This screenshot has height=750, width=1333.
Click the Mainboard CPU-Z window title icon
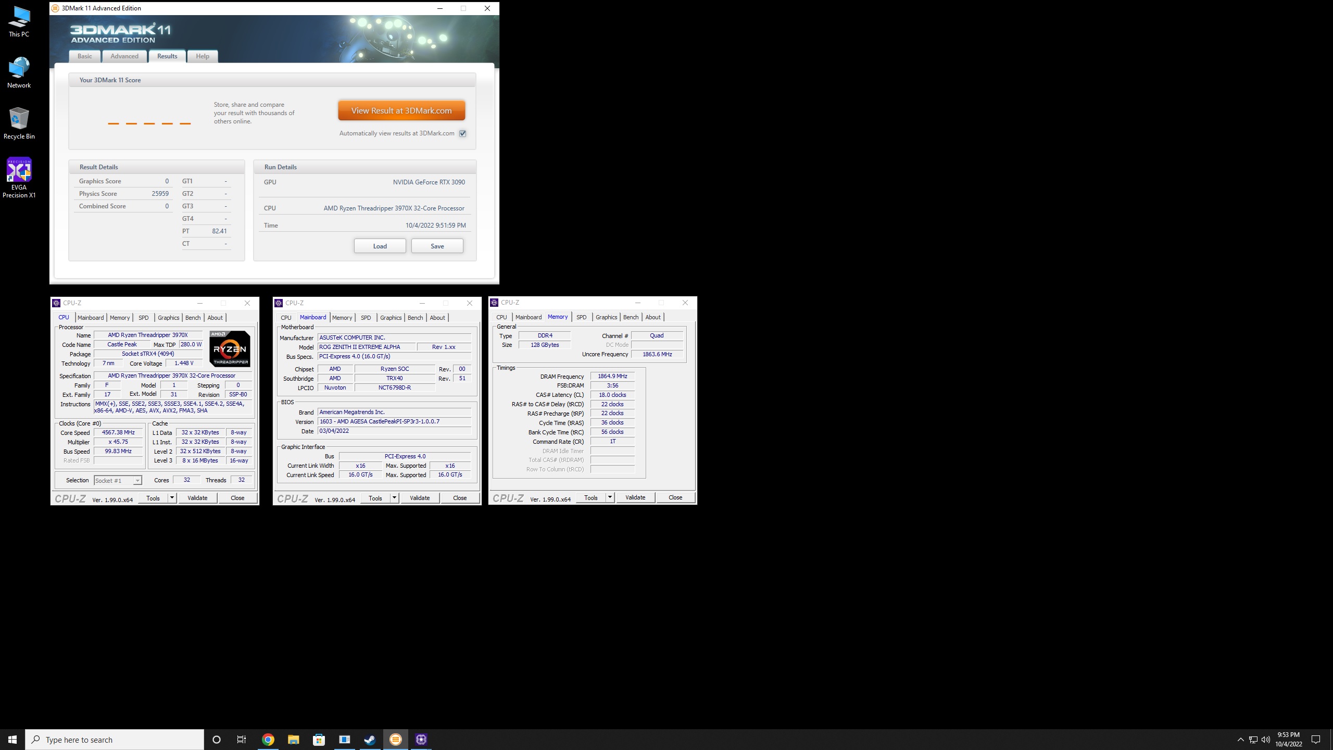(279, 303)
